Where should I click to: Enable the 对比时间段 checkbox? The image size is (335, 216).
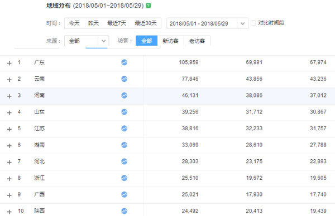pos(253,23)
